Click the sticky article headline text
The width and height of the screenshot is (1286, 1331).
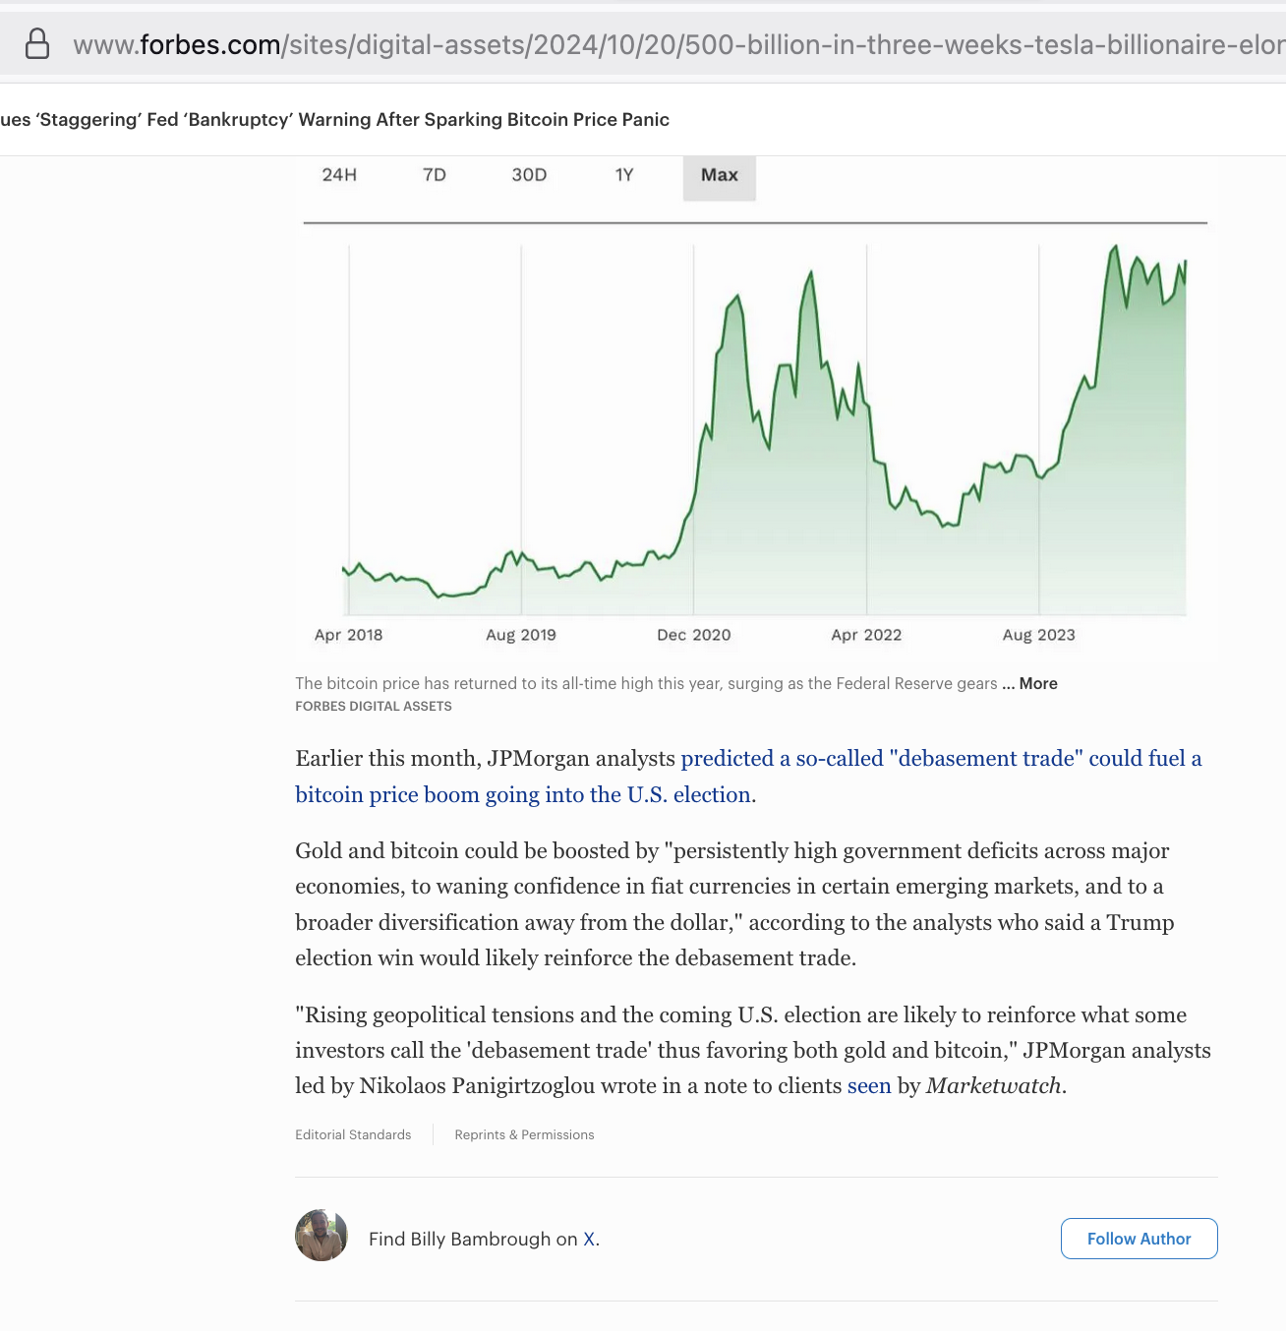334,120
